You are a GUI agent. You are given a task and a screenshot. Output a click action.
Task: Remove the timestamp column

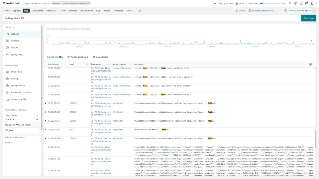click(x=65, y=64)
